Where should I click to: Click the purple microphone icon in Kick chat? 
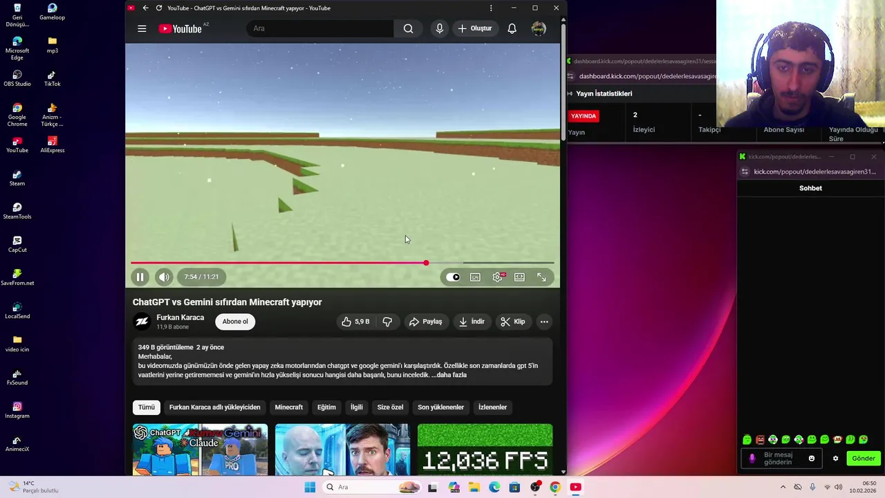pyautogui.click(x=752, y=459)
